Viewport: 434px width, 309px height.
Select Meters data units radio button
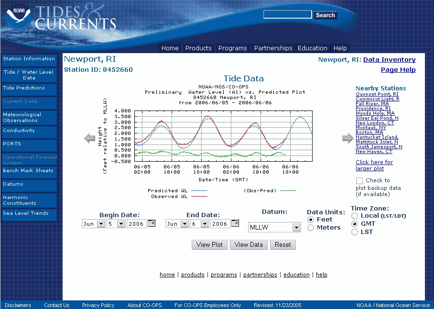[311, 228]
